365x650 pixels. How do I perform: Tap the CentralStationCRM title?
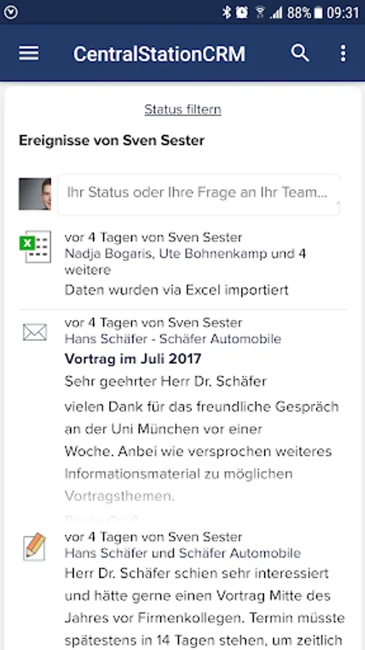click(x=159, y=54)
